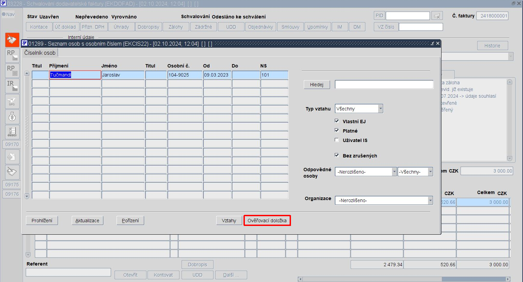523x282 pixels.
Task: Open the Typ vztahu dropdown
Action: tap(381, 109)
